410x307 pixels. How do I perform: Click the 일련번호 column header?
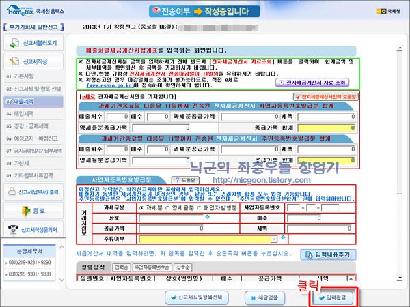click(92, 279)
